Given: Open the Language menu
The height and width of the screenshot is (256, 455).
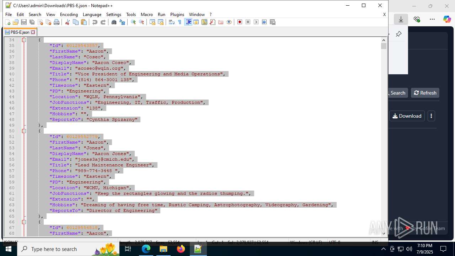Looking at the screenshot, I should click(x=92, y=15).
